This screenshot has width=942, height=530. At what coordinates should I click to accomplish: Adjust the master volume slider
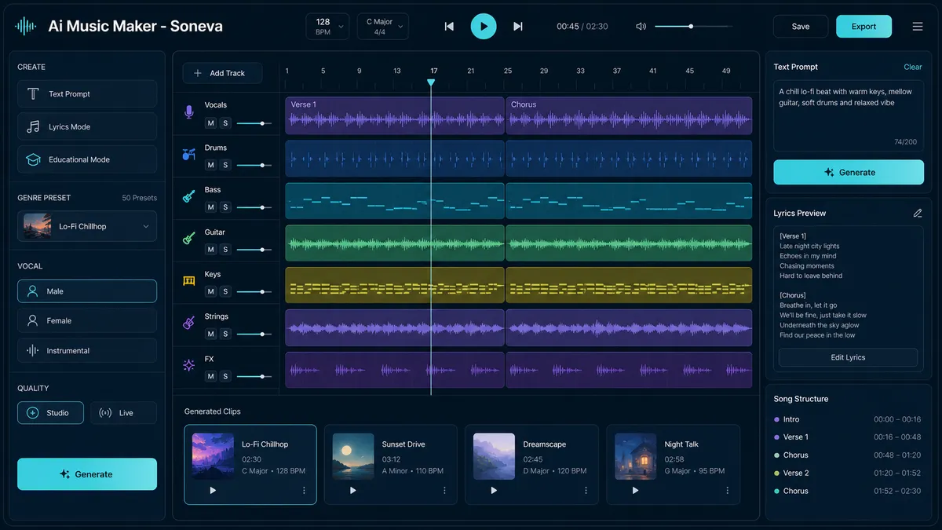pyautogui.click(x=693, y=26)
